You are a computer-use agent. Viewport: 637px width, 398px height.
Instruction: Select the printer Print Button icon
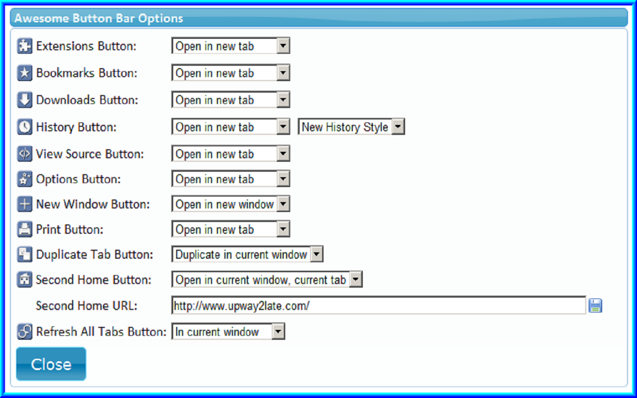(24, 229)
